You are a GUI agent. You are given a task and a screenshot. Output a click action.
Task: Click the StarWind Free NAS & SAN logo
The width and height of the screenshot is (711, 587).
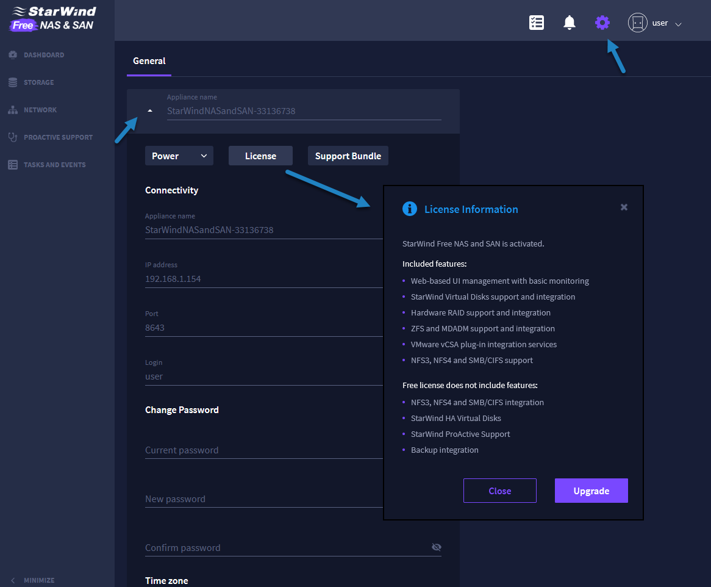tap(54, 18)
